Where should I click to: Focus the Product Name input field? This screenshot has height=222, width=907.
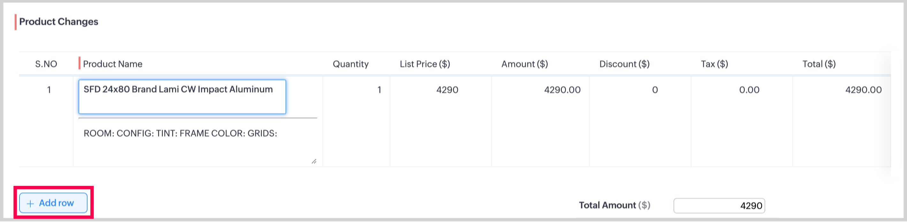[x=182, y=97]
